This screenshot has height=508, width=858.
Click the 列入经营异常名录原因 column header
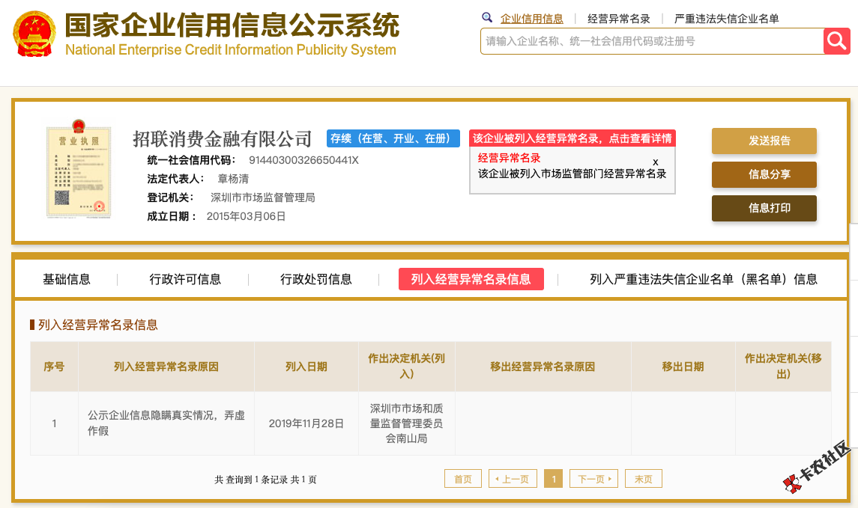click(x=166, y=367)
